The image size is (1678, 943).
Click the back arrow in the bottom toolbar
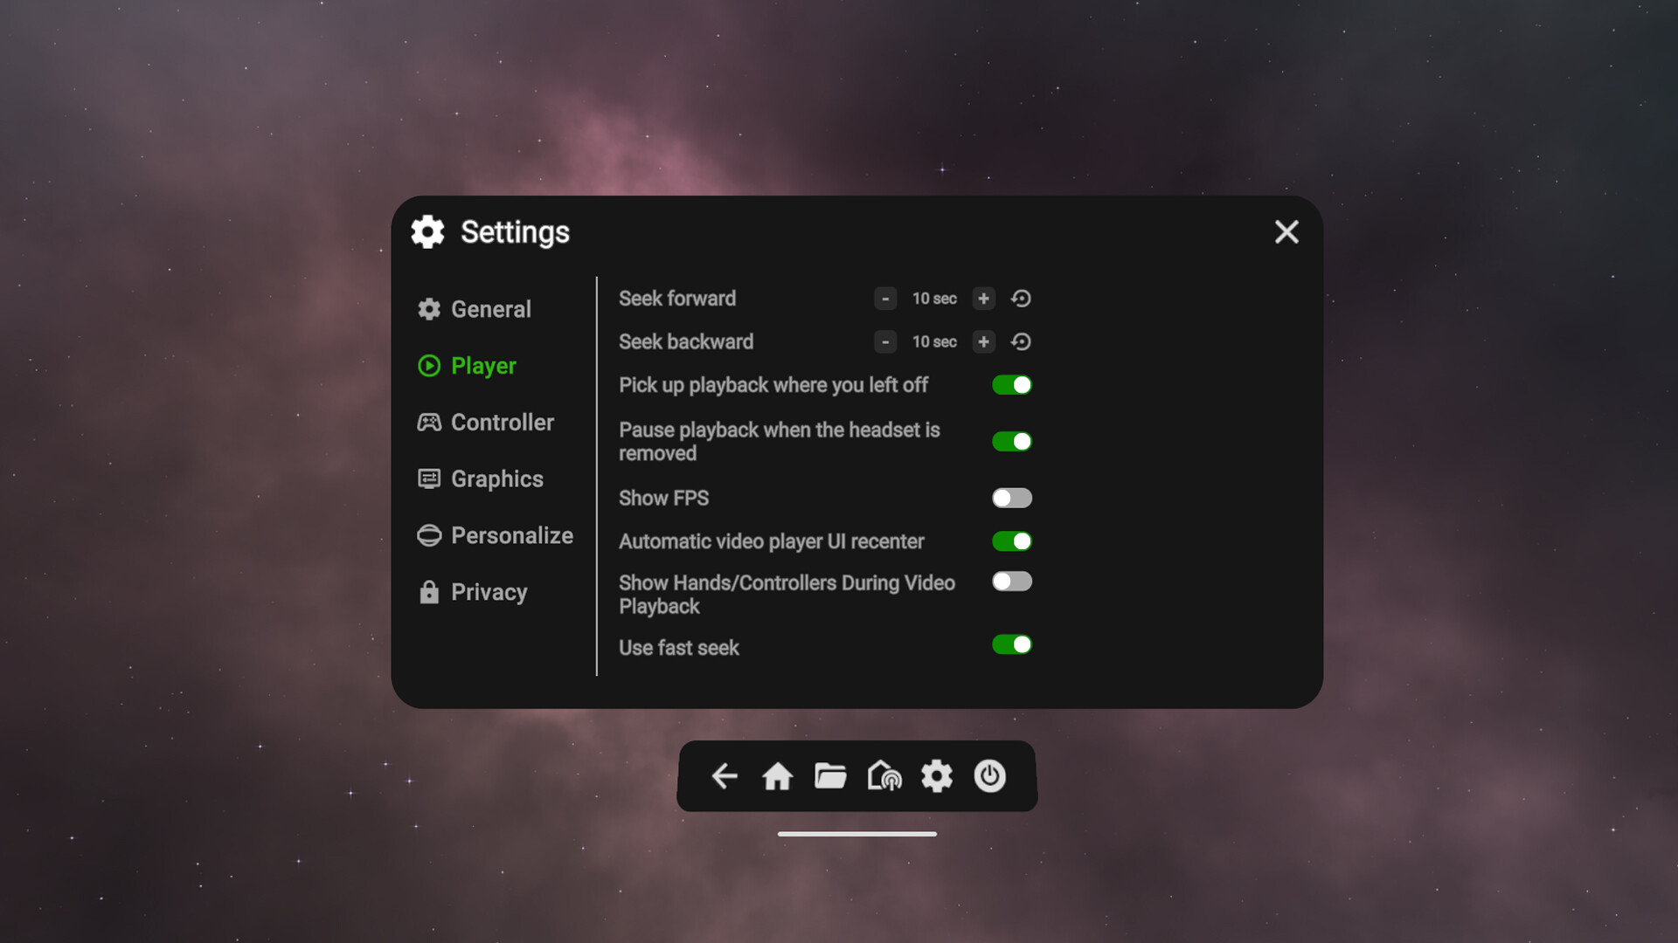(x=725, y=776)
